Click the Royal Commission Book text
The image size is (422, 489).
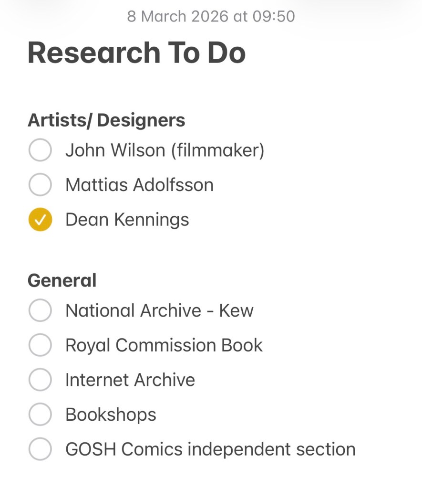click(164, 345)
